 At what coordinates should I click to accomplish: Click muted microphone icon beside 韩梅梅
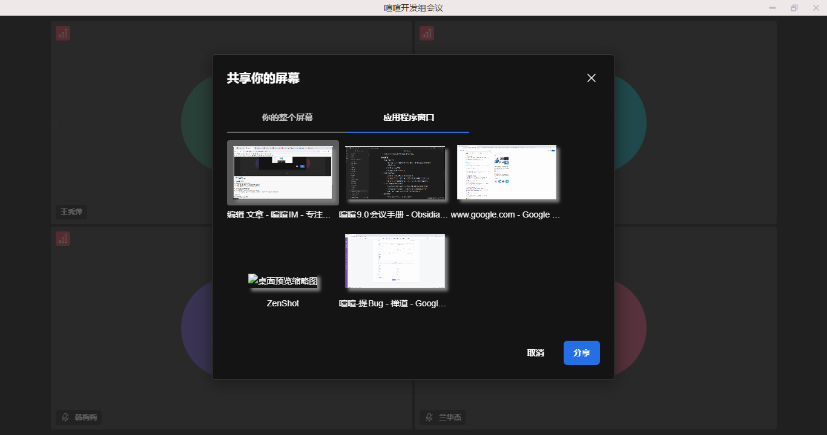(x=65, y=417)
